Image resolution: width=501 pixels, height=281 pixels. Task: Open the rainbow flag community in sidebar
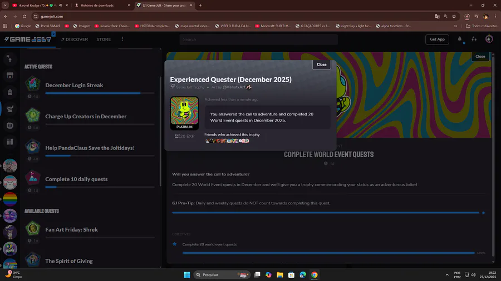10,199
